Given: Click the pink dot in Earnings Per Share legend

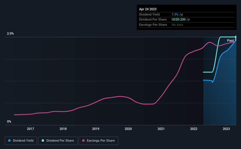Looking at the screenshot, I should tap(84, 141).
